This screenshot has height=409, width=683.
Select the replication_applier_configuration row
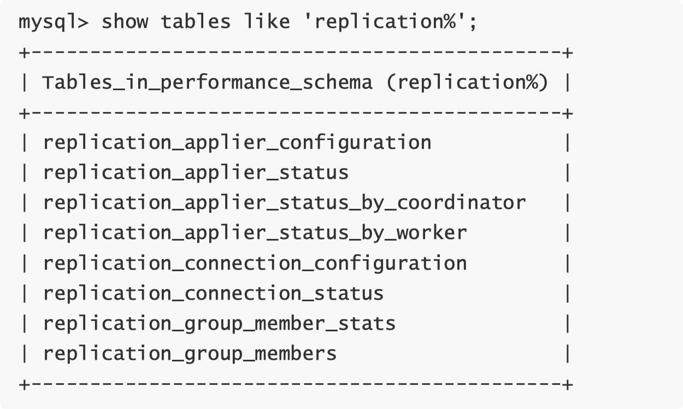click(x=237, y=143)
